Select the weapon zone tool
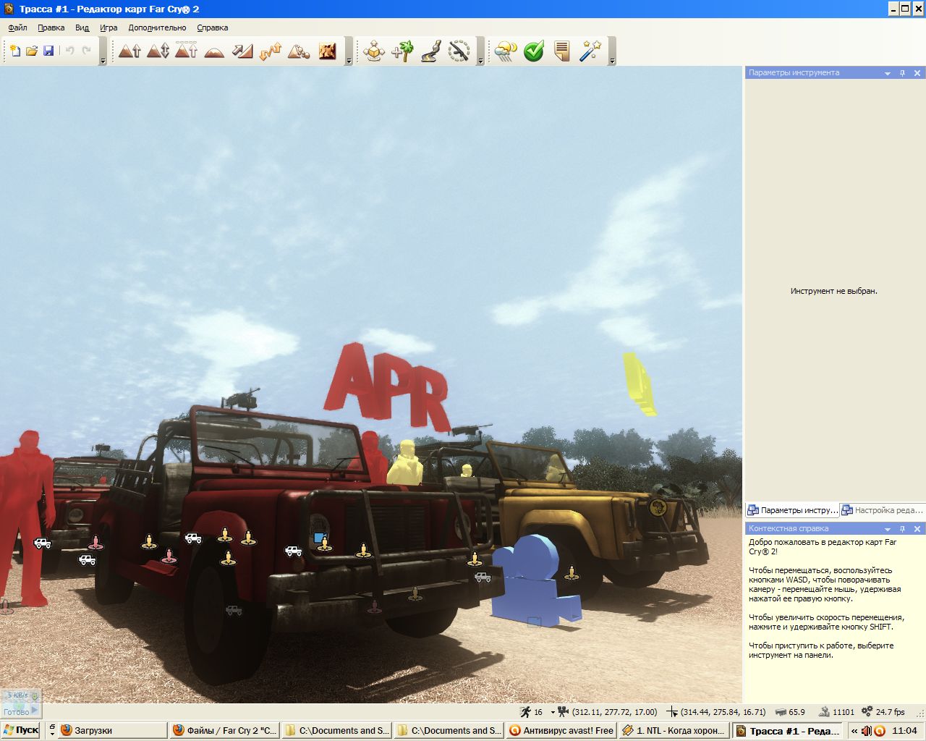Viewport: 926px width, 741px height. tap(459, 51)
